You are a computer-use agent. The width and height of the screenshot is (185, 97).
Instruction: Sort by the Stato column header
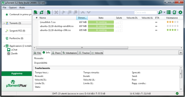point(101,18)
